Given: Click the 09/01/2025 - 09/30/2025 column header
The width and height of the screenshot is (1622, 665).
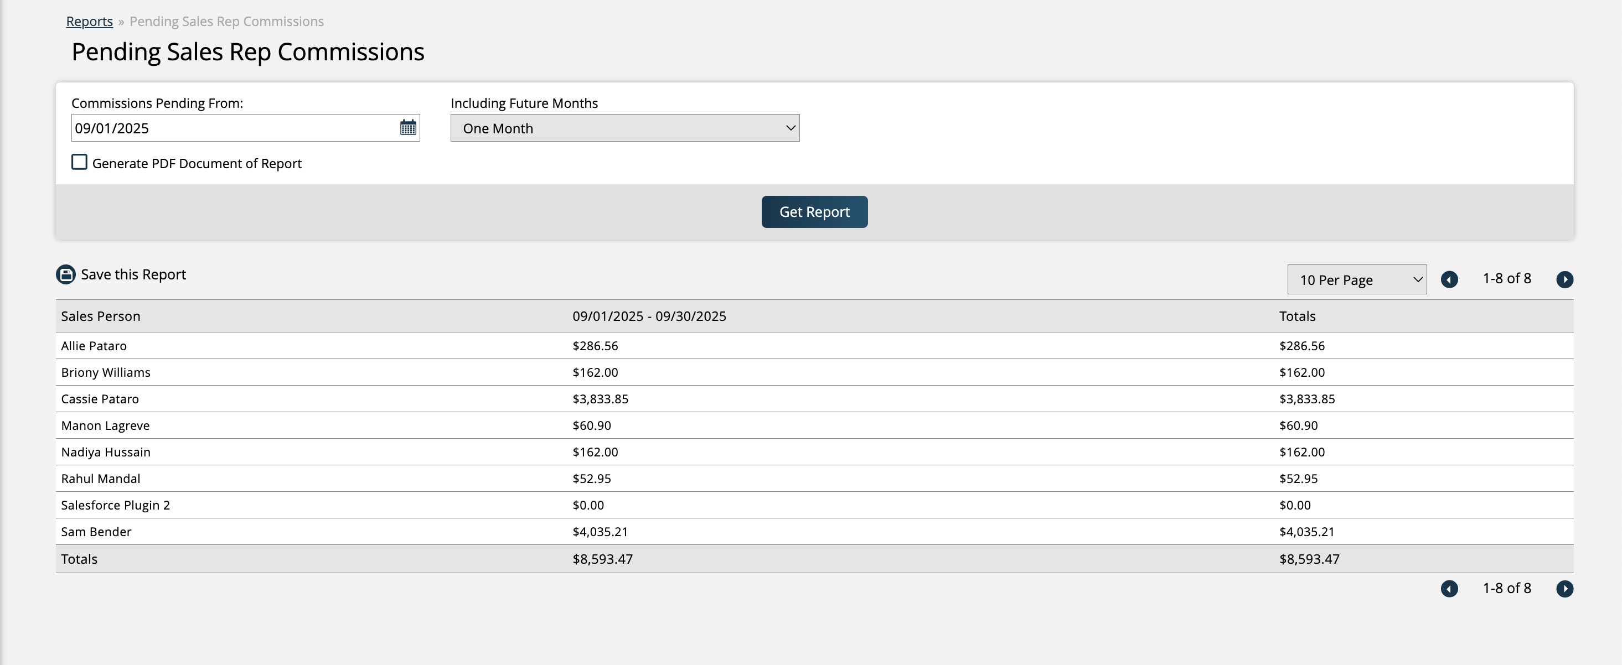Looking at the screenshot, I should click(649, 316).
